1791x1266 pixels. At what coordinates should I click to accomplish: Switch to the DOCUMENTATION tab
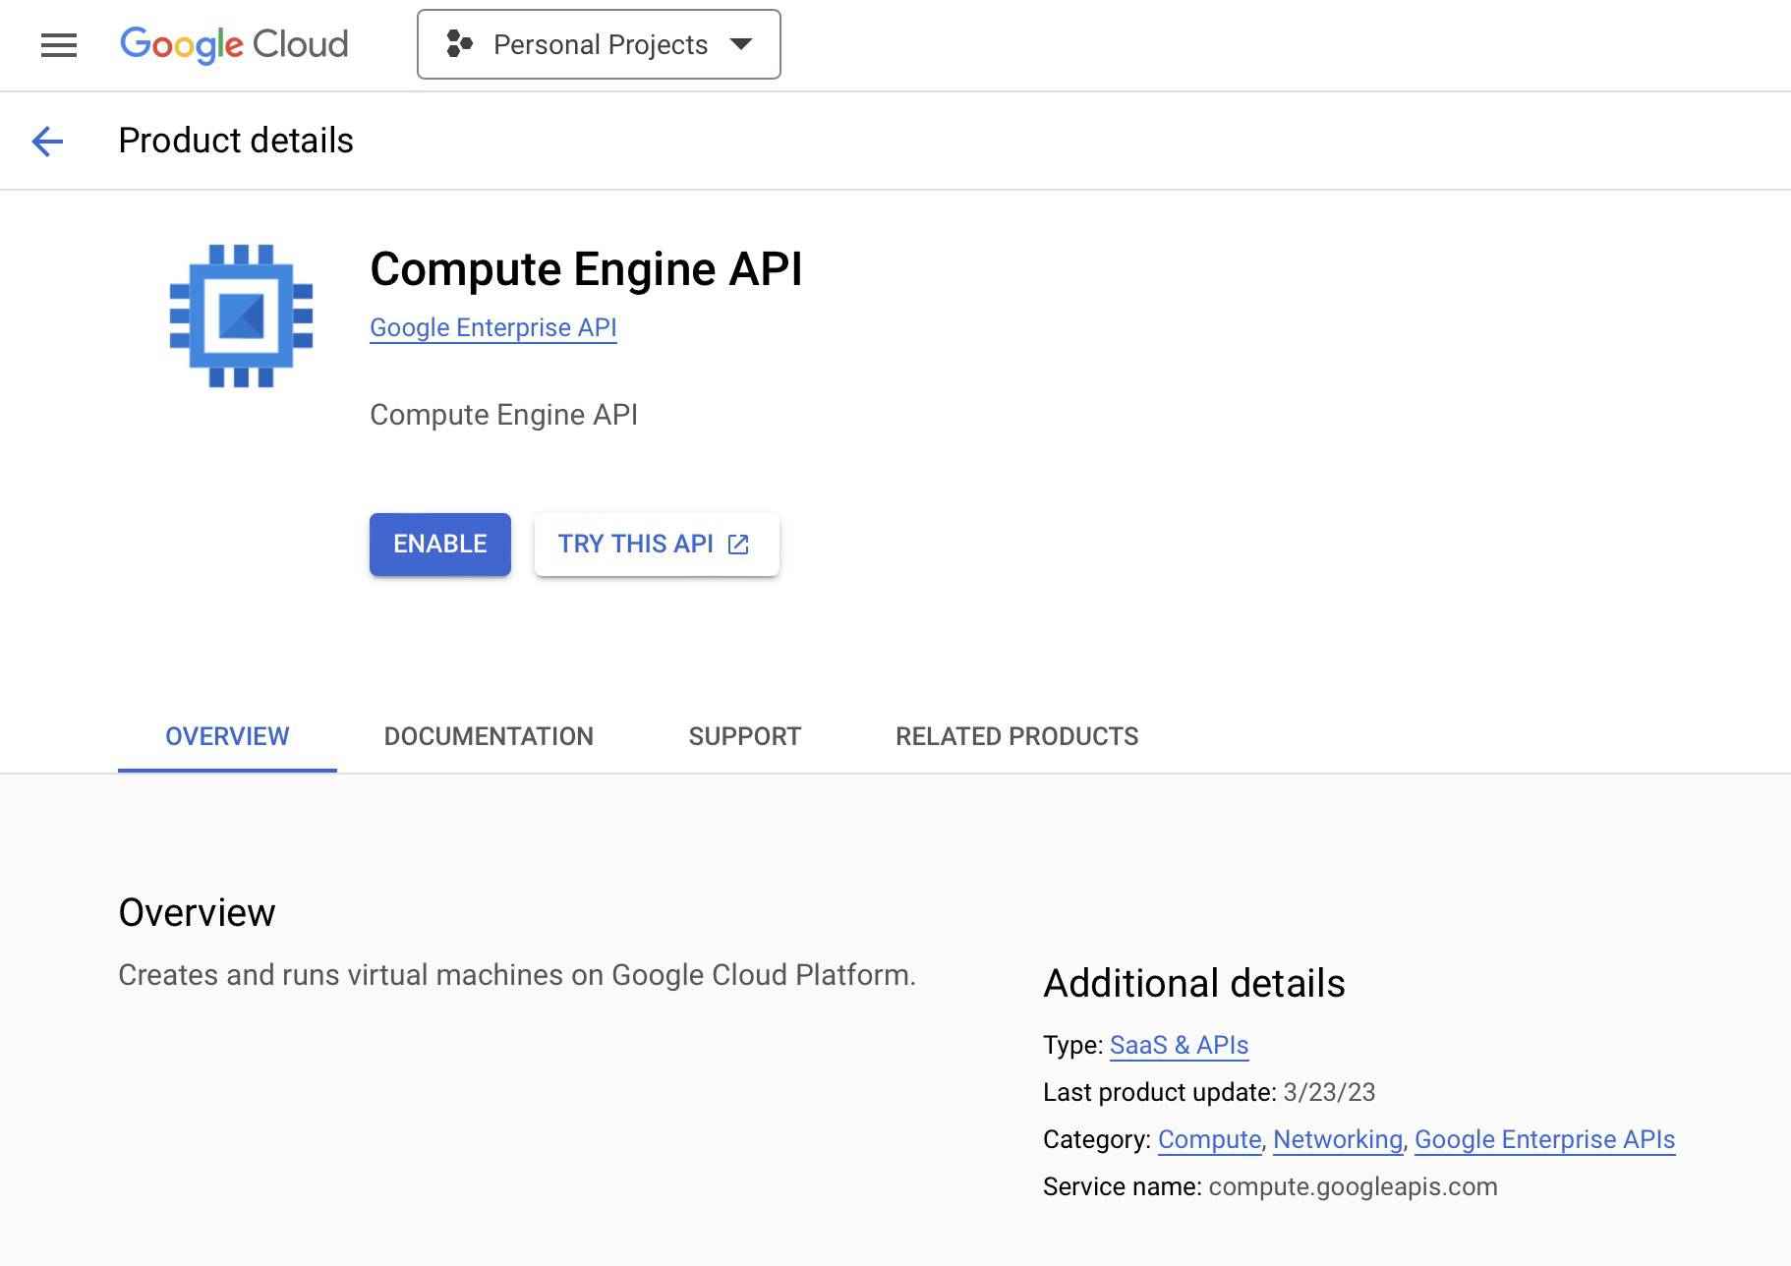click(x=489, y=735)
